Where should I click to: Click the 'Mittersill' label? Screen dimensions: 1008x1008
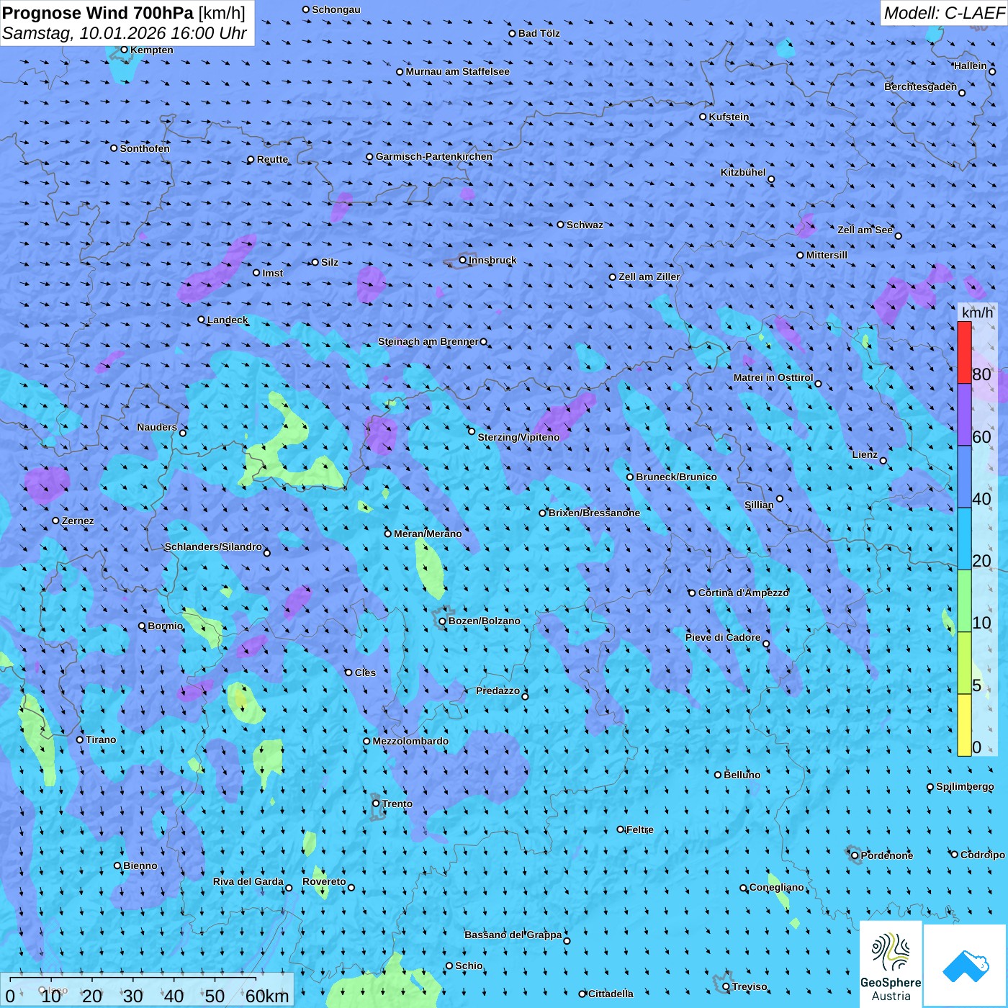click(x=827, y=255)
